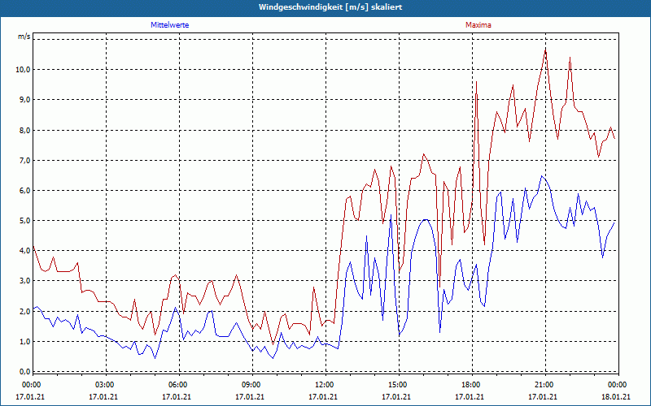Click the 6,0 y-axis value

click(x=24, y=191)
